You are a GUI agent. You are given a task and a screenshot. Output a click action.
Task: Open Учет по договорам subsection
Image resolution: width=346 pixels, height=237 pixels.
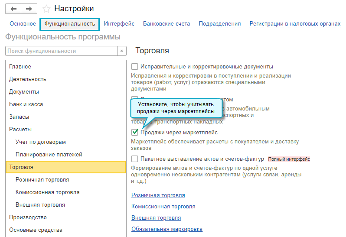click(66, 142)
